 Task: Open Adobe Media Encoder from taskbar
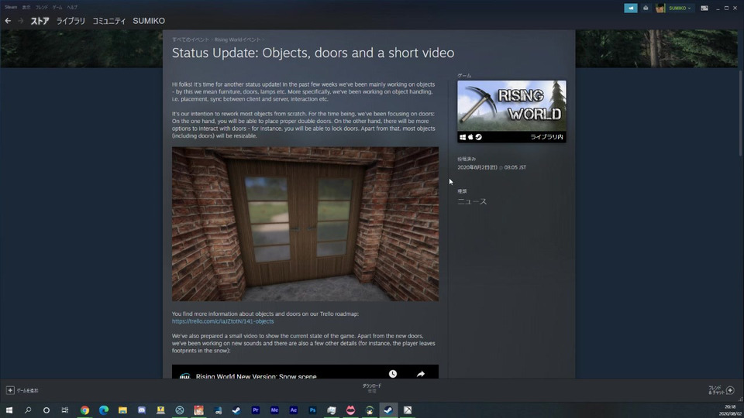coord(274,410)
